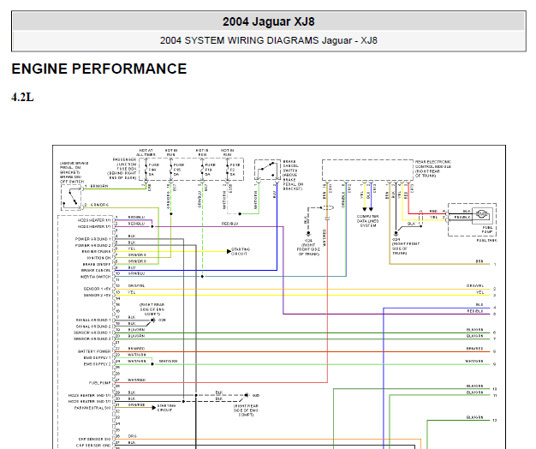Image resolution: width=536 pixels, height=449 pixels.
Task: Click the 'SIGNAL GROUND 1' pin label
Action: [x=93, y=320]
